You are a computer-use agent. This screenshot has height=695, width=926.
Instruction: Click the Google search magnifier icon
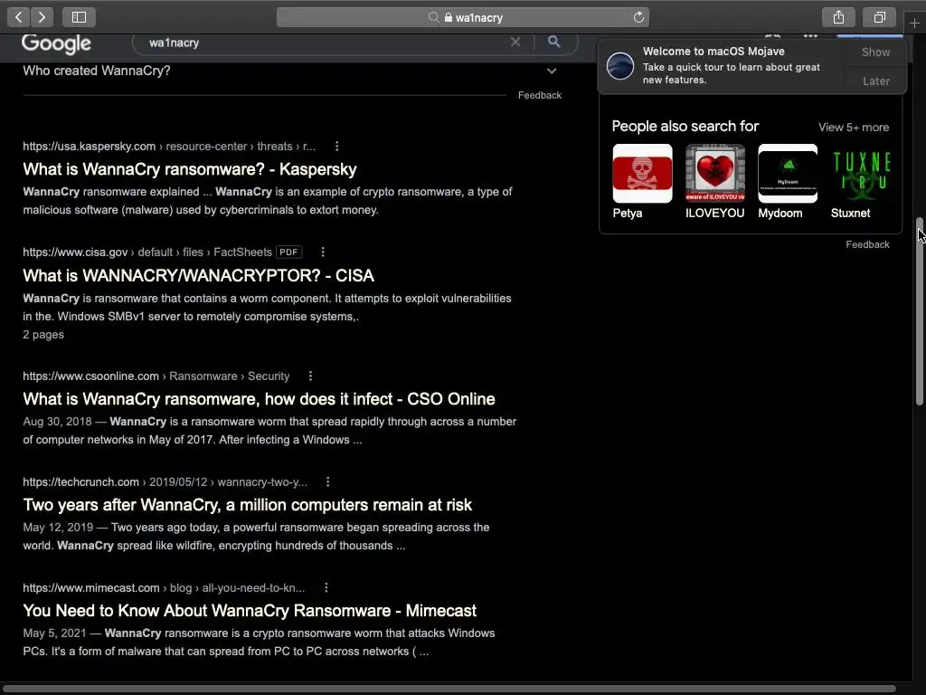click(554, 42)
